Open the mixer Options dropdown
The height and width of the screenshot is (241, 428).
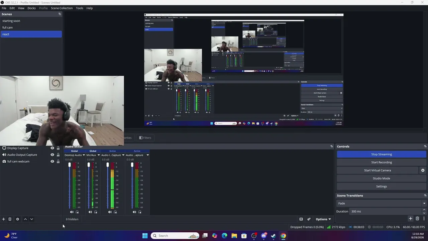point(323,219)
